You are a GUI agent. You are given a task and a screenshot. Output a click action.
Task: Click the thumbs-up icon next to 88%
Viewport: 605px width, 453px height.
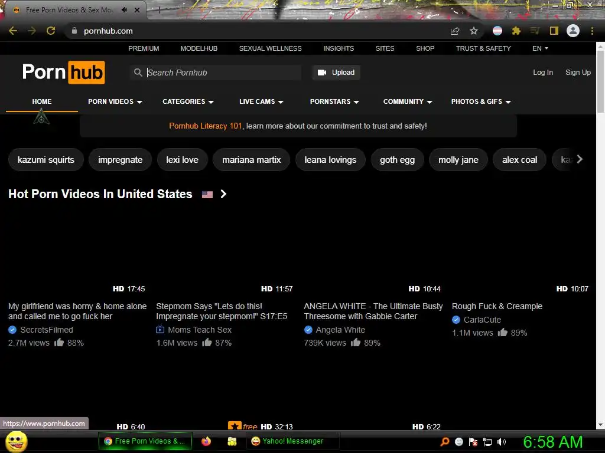click(59, 342)
